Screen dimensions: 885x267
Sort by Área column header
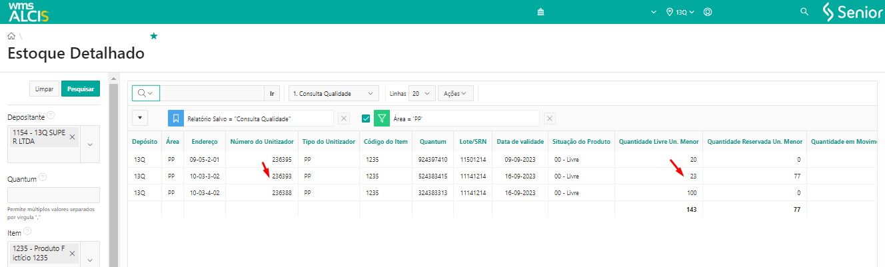point(172,142)
